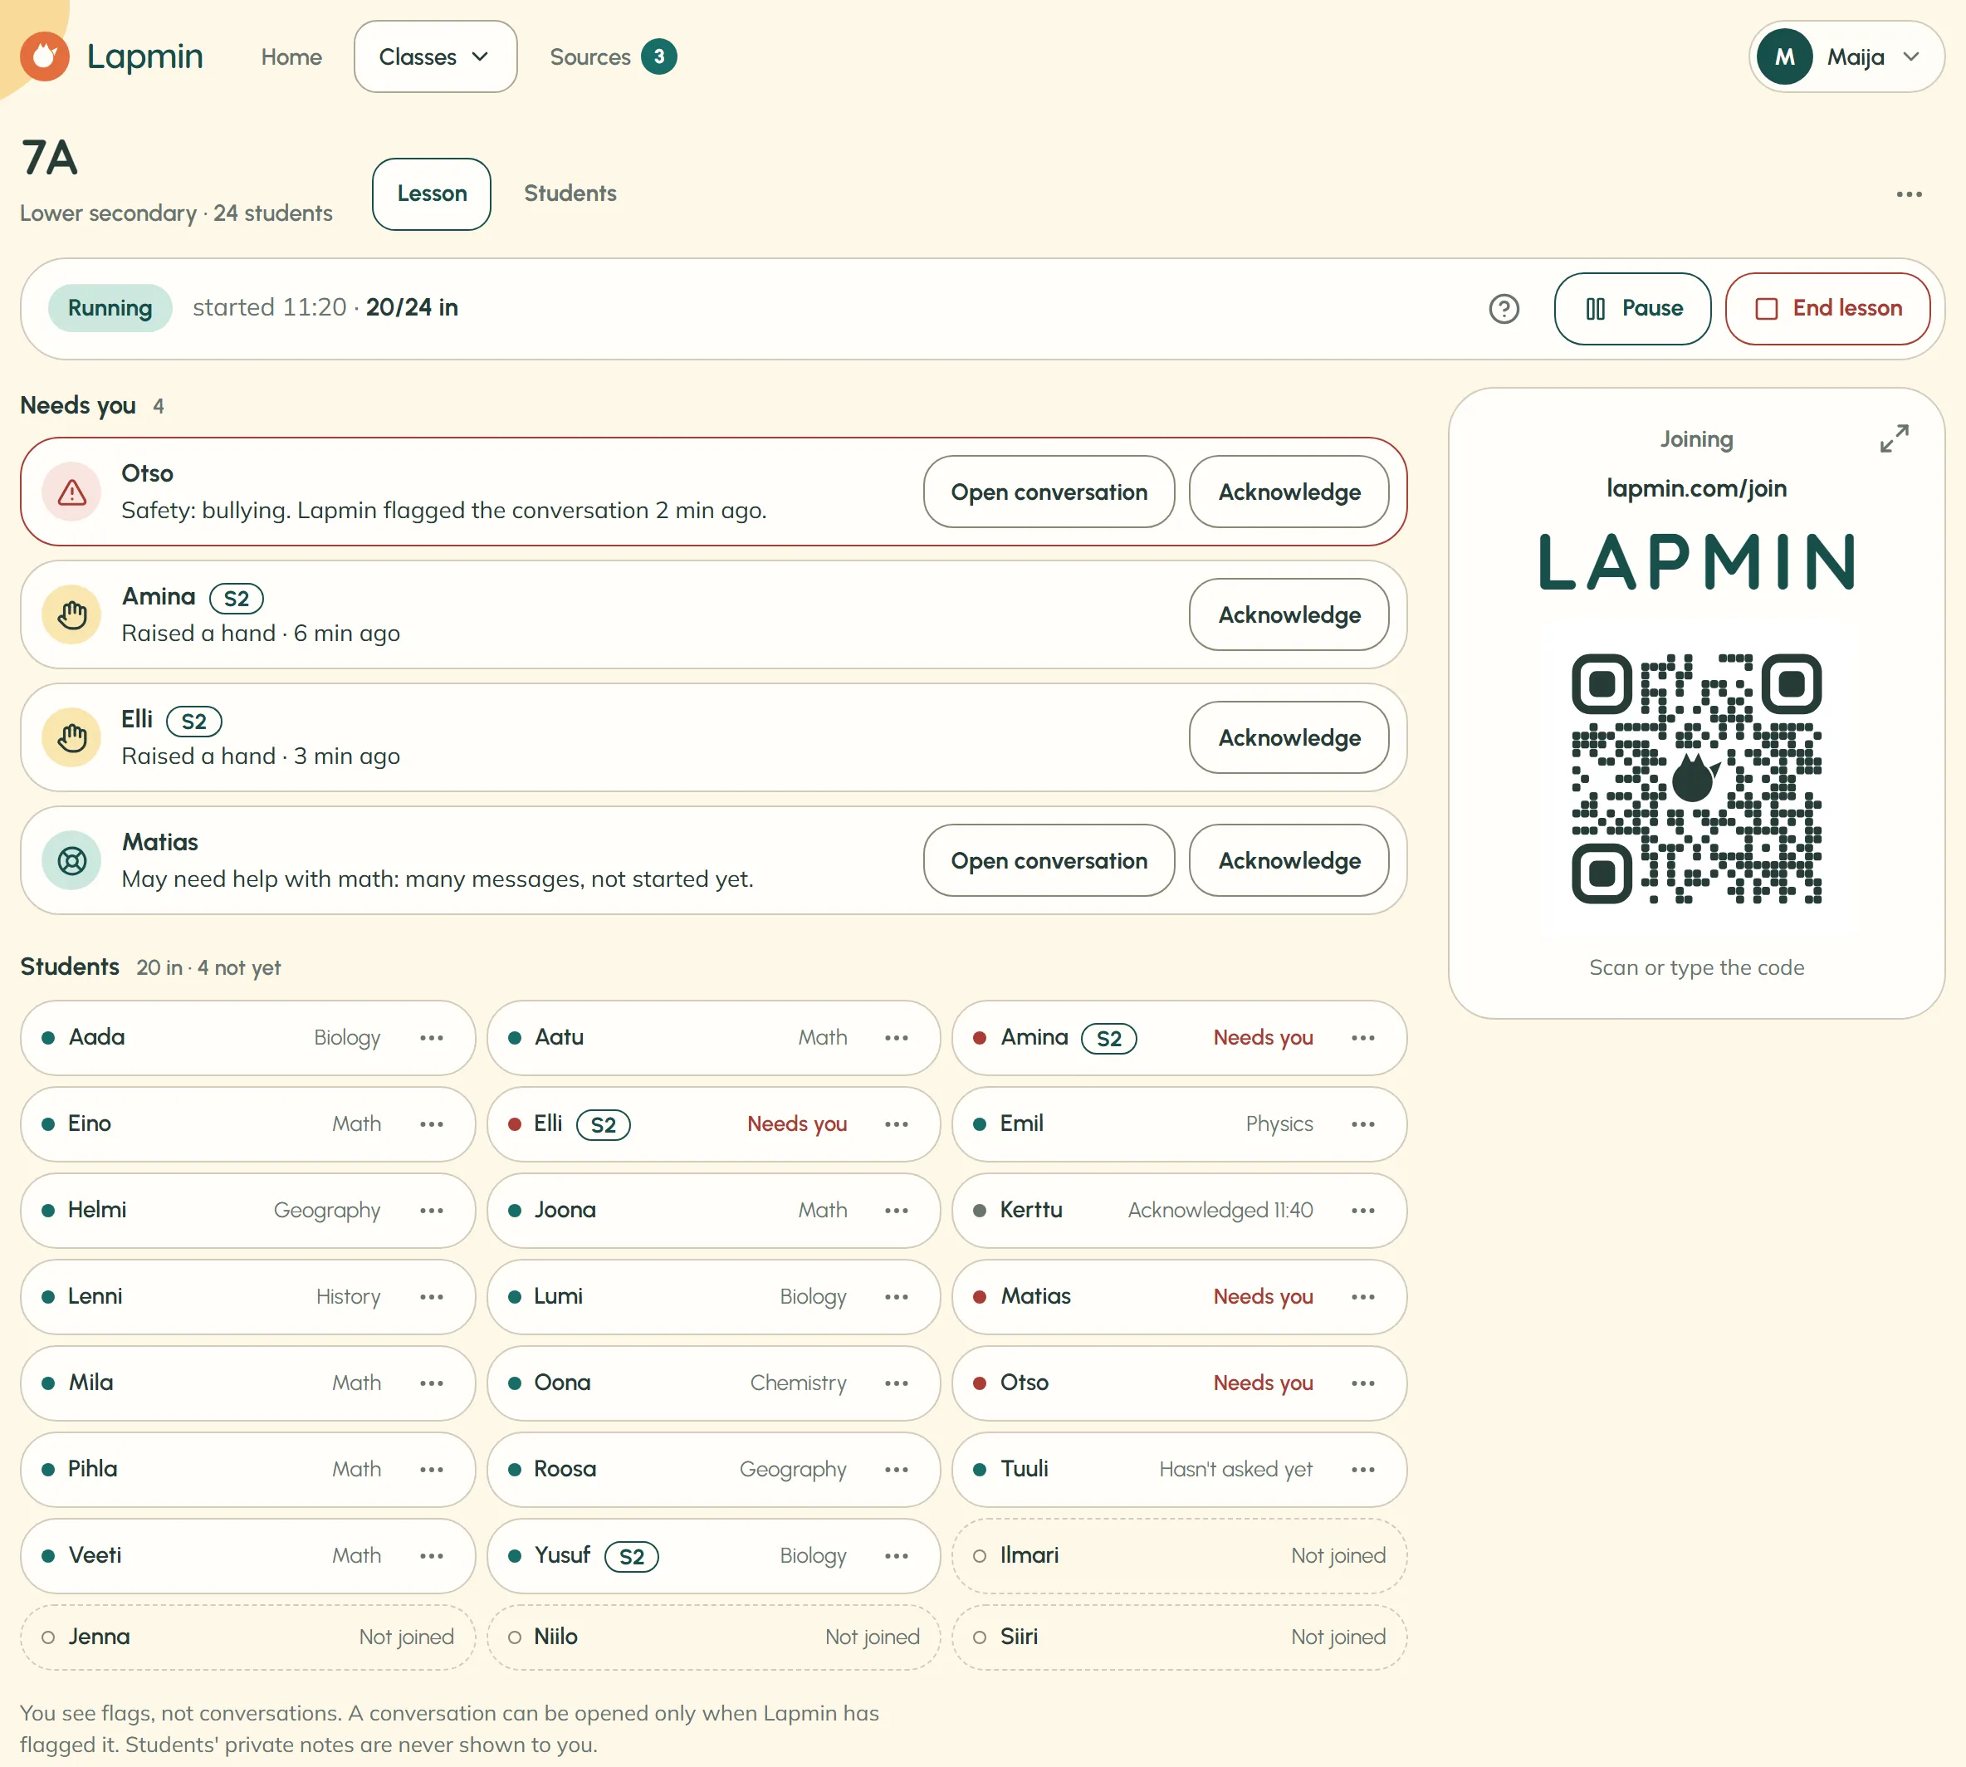Screen dimensions: 1966x1767
Task: Open Sources with 3 badge
Action: point(613,57)
